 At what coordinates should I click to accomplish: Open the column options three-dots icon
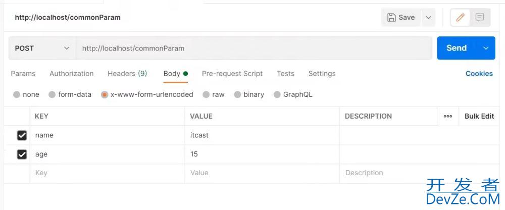coord(447,117)
